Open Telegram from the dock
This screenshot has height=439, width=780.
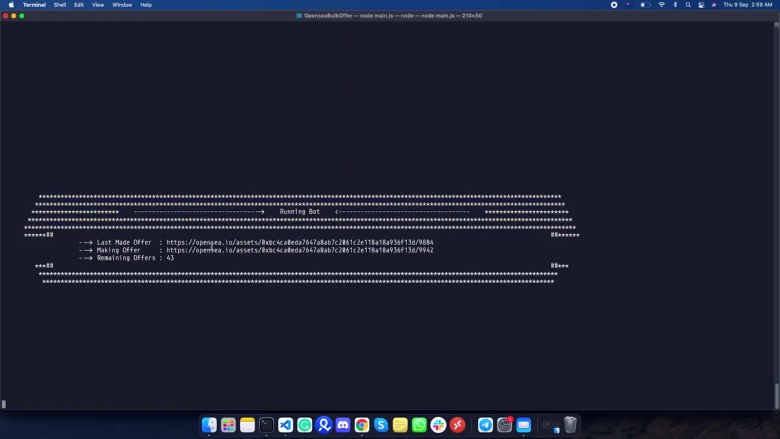(x=486, y=425)
